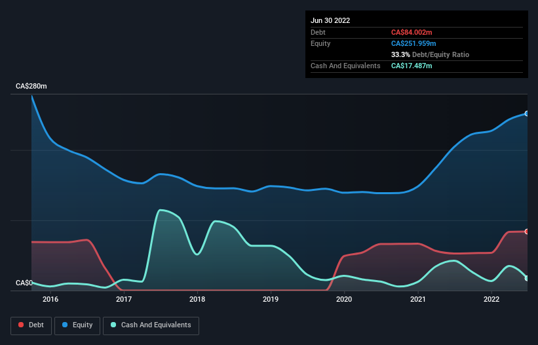Viewport: 538px width, 345px height.
Task: Click the 2022 x-axis label
Action: tap(491, 299)
